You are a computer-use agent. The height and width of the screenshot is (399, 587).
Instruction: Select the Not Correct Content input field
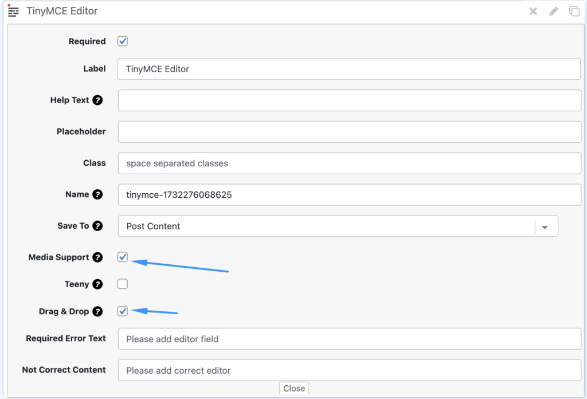(349, 370)
